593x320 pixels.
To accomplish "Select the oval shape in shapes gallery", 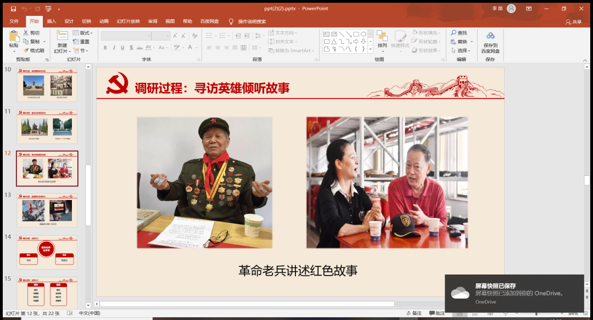I will coord(363,34).
